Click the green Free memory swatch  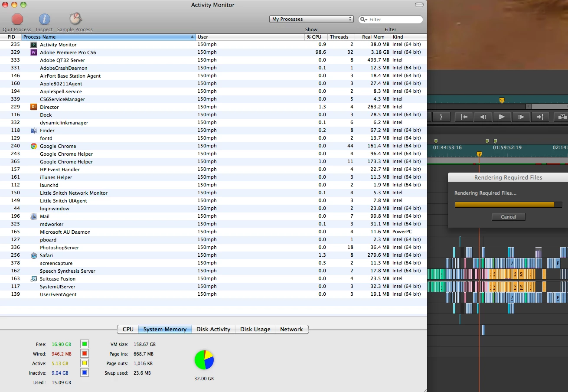click(x=85, y=344)
